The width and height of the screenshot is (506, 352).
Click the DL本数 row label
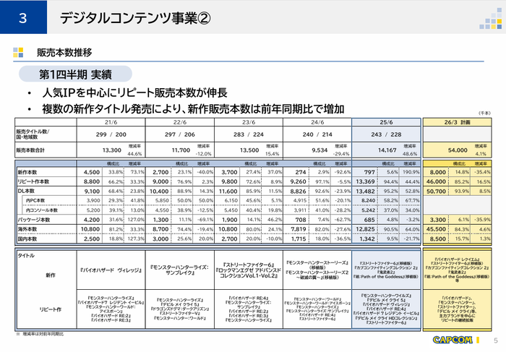pos(26,191)
